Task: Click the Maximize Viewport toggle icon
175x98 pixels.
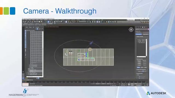Action: coord(148,85)
